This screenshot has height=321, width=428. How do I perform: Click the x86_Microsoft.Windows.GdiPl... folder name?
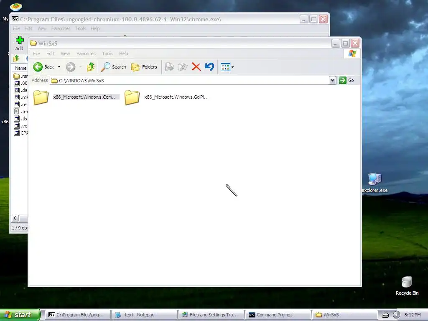176,97
